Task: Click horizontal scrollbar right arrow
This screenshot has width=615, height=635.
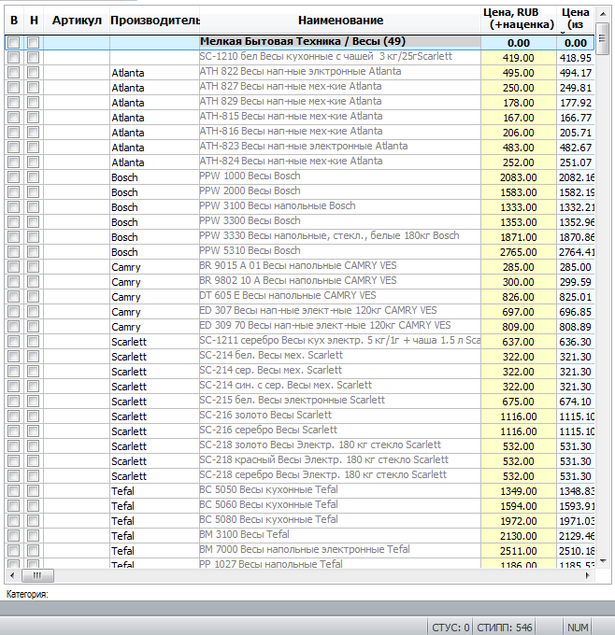Action: (588, 575)
